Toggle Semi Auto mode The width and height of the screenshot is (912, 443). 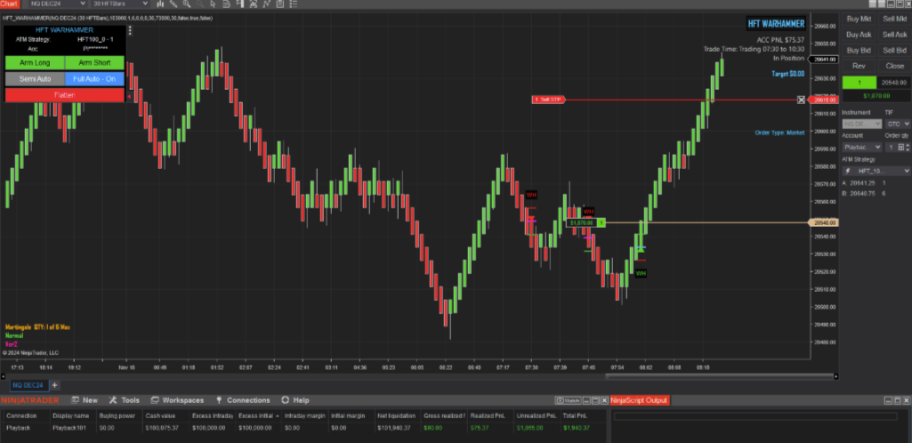(35, 78)
